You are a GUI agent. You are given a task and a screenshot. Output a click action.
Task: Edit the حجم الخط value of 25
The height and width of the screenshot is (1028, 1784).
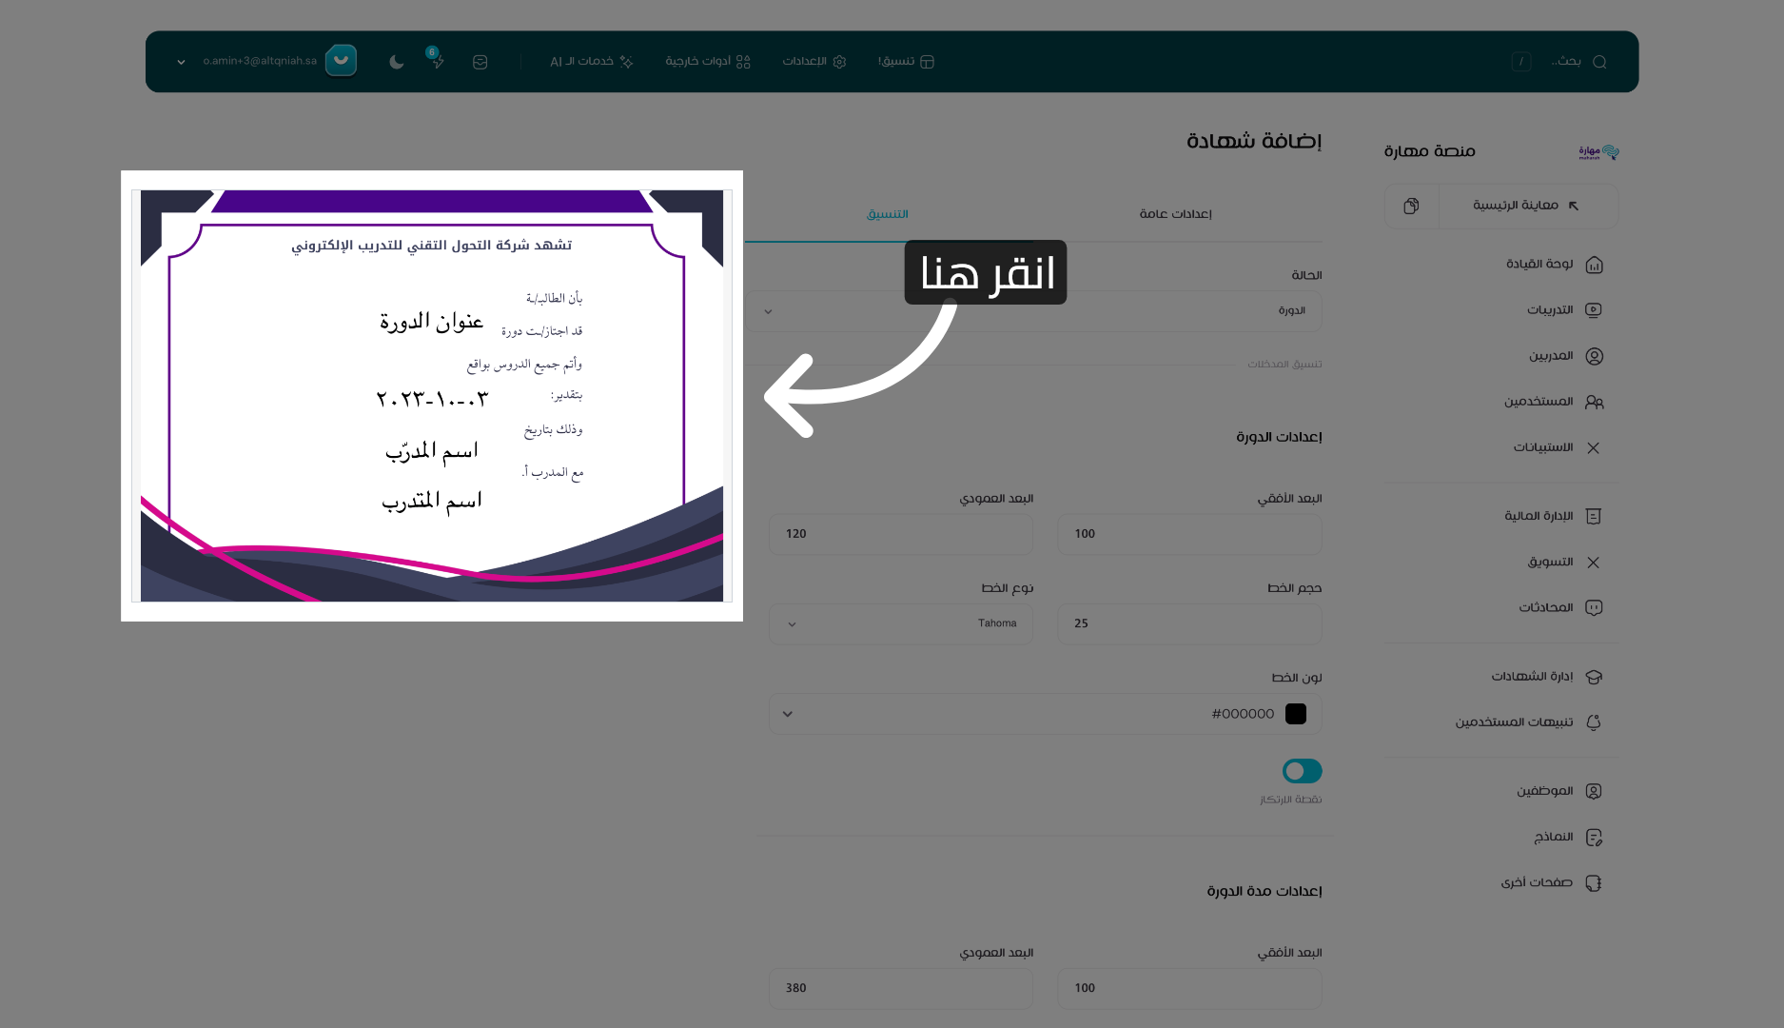click(1188, 623)
